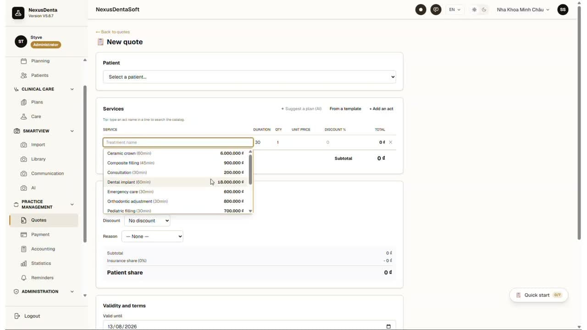Open the Discount type dropdown
Screen dimensions: 587x330
point(147,220)
